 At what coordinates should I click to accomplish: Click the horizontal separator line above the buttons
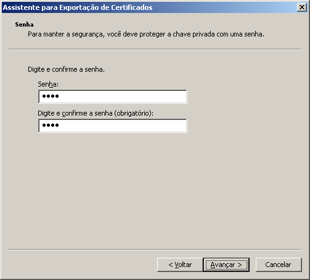coord(155,250)
